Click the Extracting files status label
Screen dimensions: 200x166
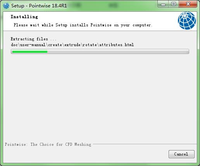(33, 39)
